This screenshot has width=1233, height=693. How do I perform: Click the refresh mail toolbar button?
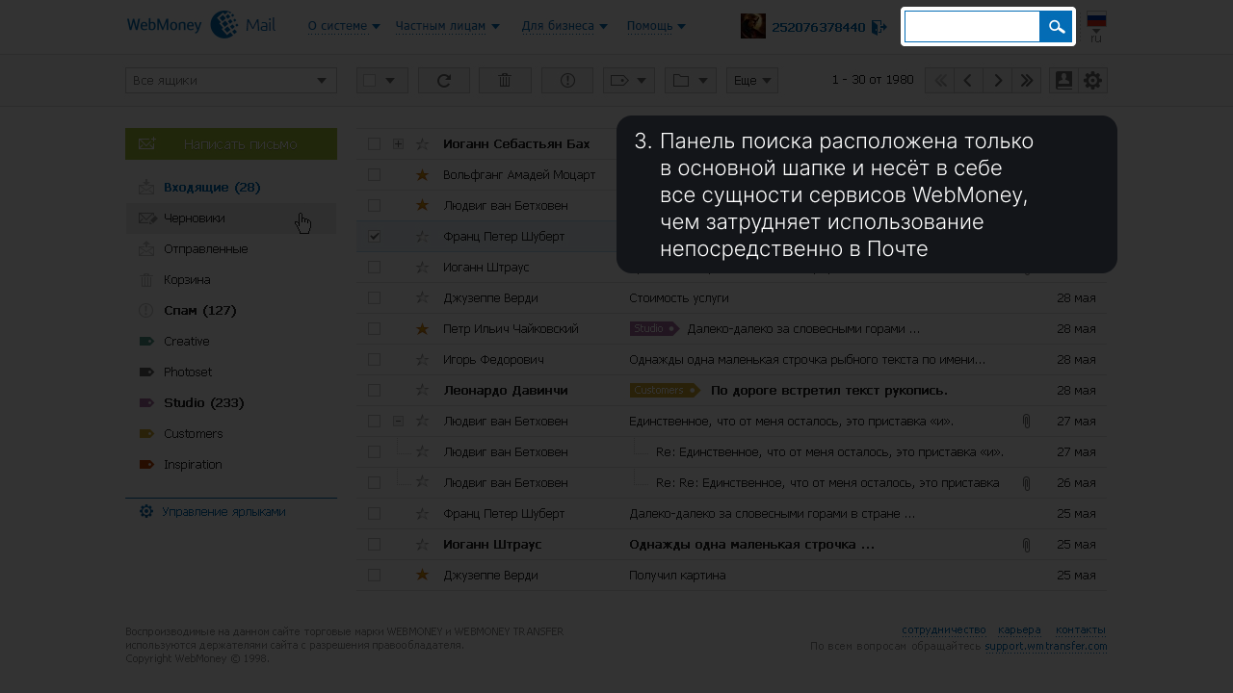coord(444,81)
